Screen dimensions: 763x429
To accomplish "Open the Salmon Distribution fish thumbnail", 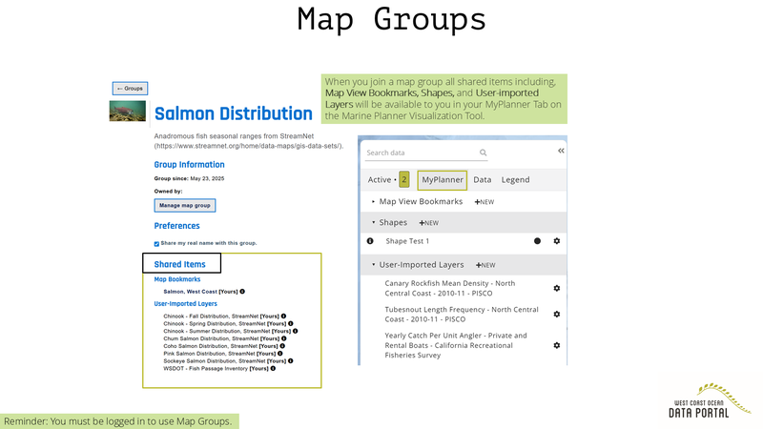I will pos(128,111).
